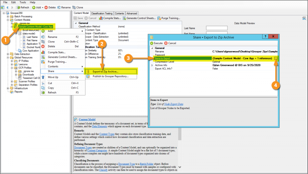Expand the IP Profiles tree node
This screenshot has width=308, height=174.
pos(12,61)
